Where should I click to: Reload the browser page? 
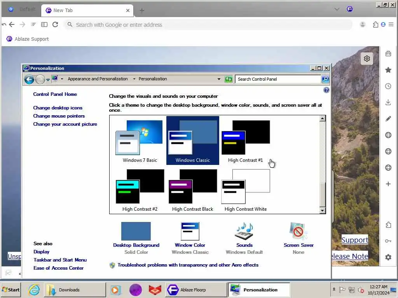[x=55, y=24]
